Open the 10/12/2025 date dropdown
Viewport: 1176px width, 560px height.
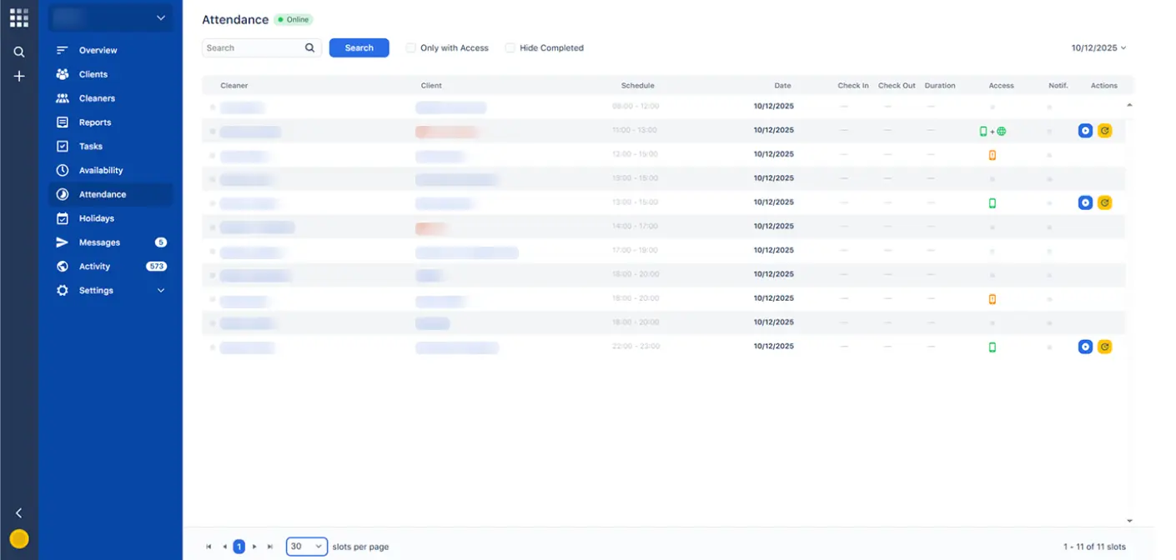point(1098,48)
